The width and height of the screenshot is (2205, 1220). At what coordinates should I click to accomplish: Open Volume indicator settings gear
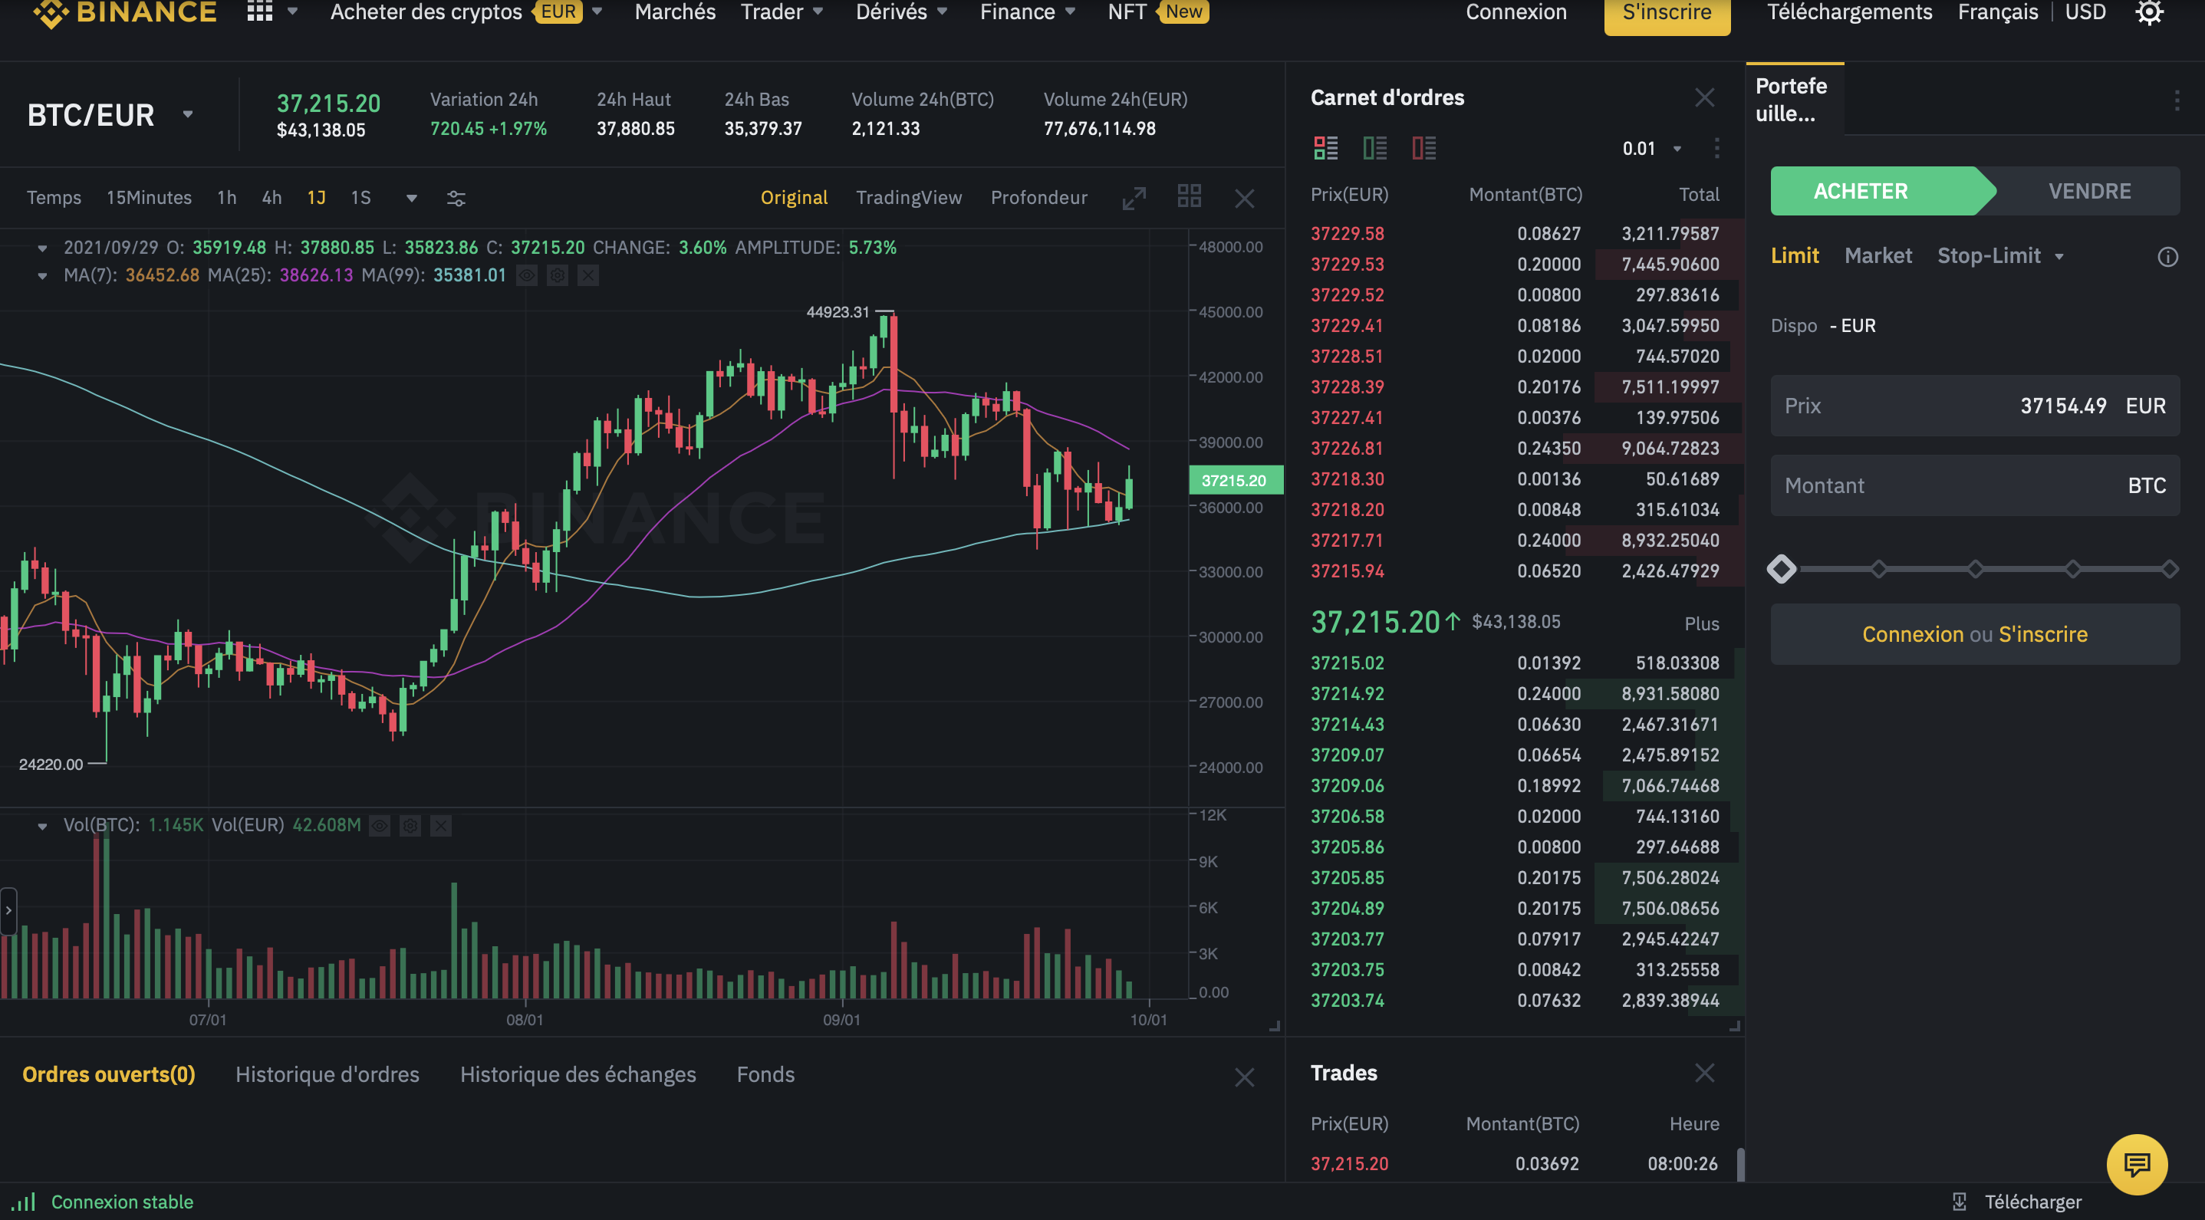(410, 826)
